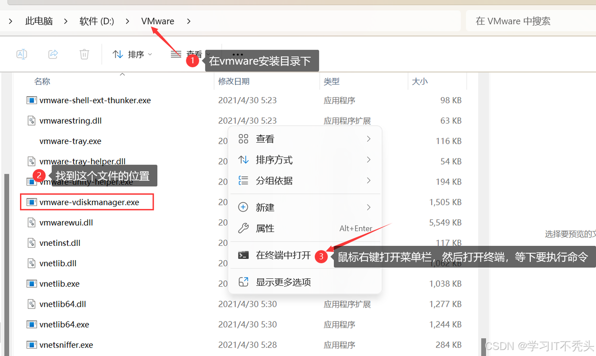Open 分组依据 submenu in context menu

click(x=305, y=180)
